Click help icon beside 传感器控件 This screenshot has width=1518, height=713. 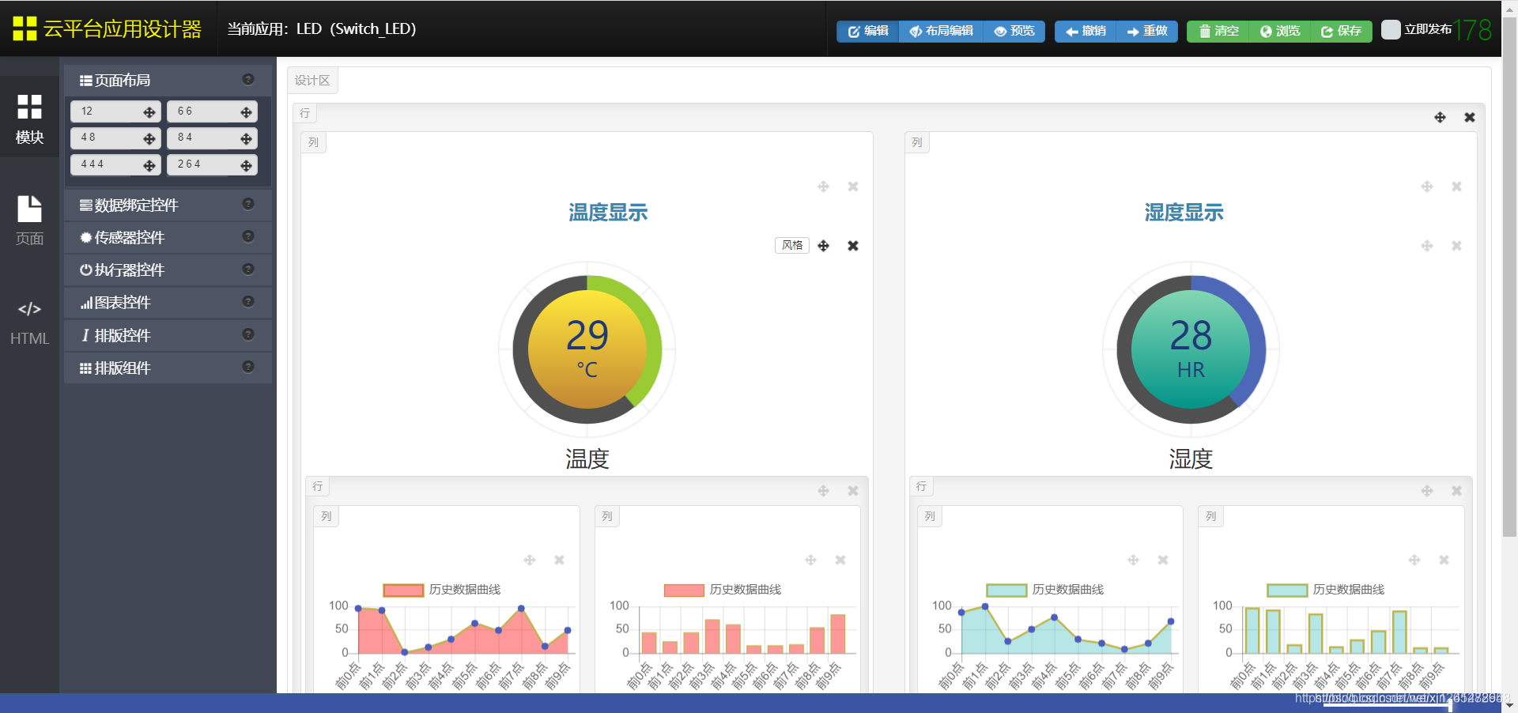pos(248,236)
